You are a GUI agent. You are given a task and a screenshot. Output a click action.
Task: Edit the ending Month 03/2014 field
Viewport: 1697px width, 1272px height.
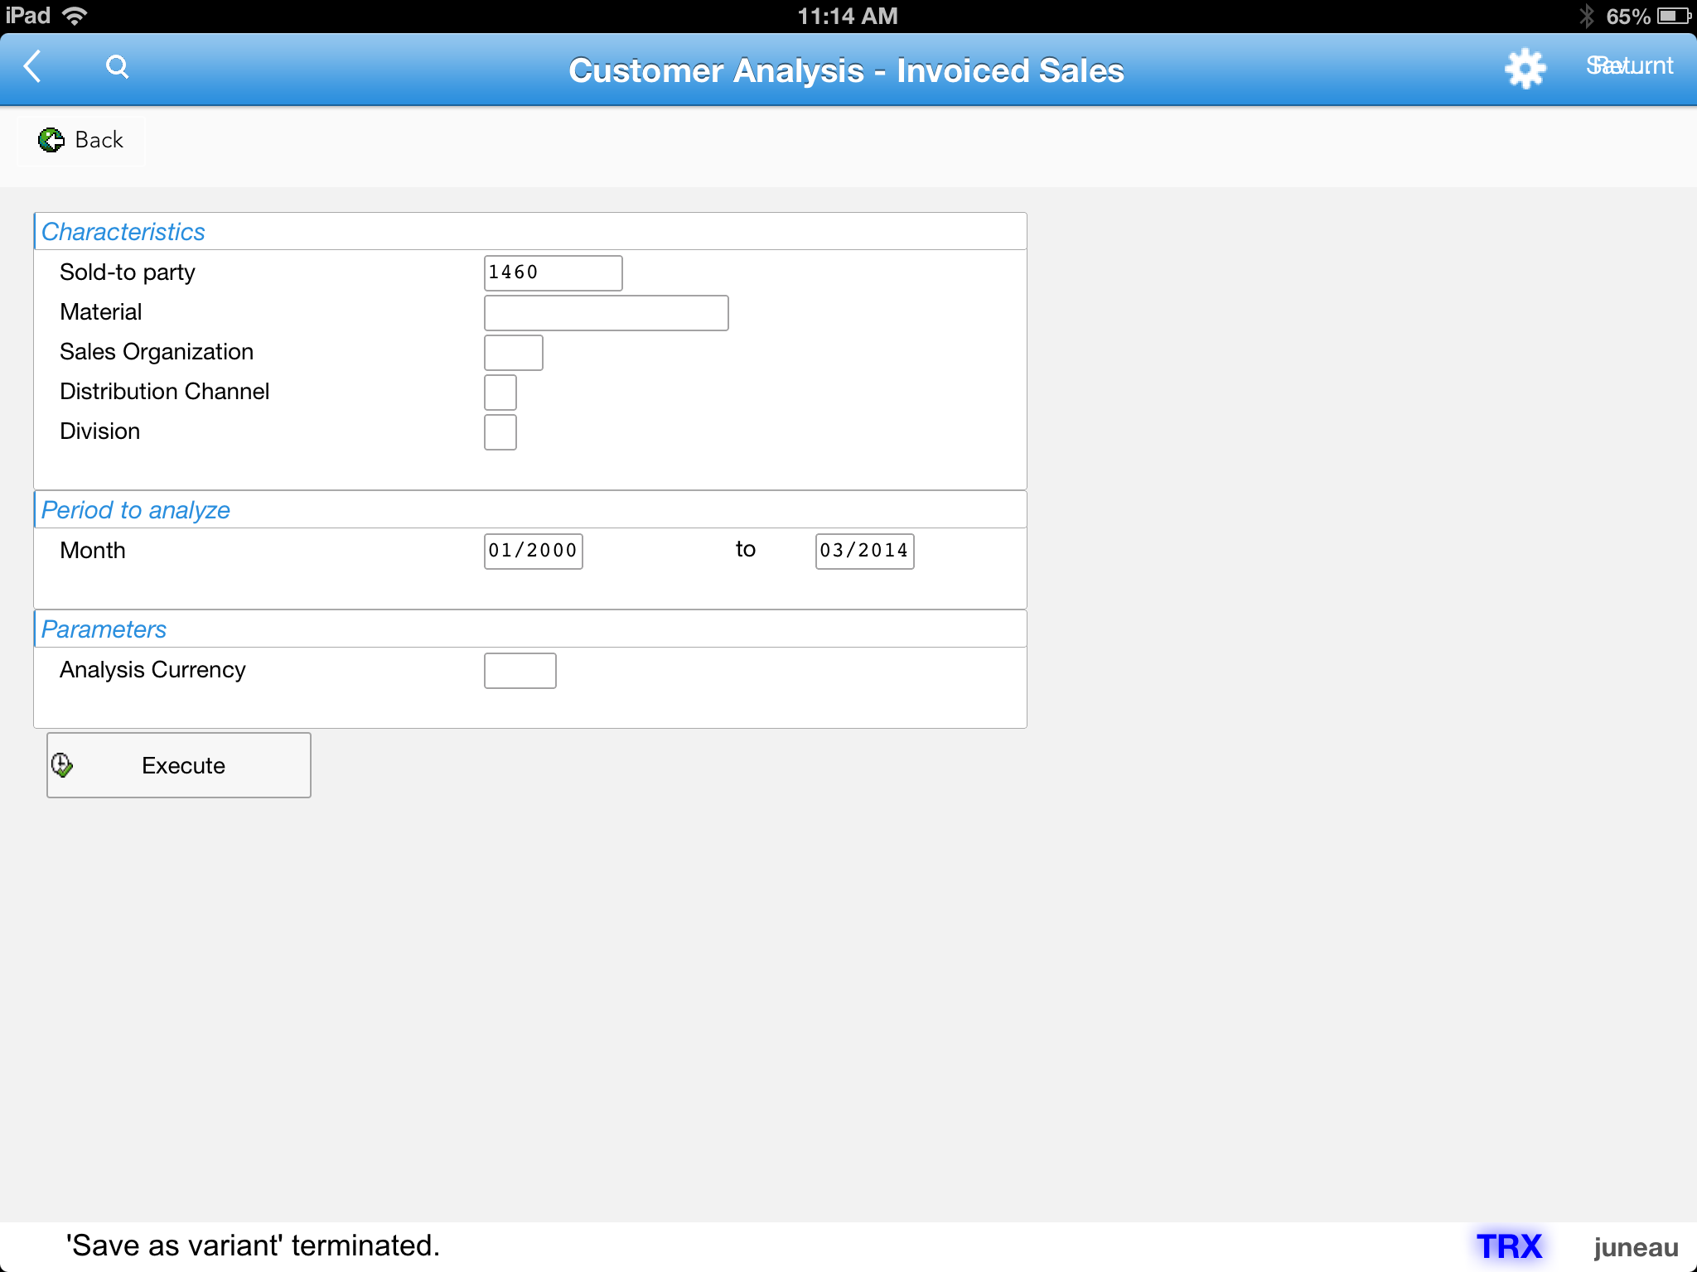pyautogui.click(x=864, y=551)
